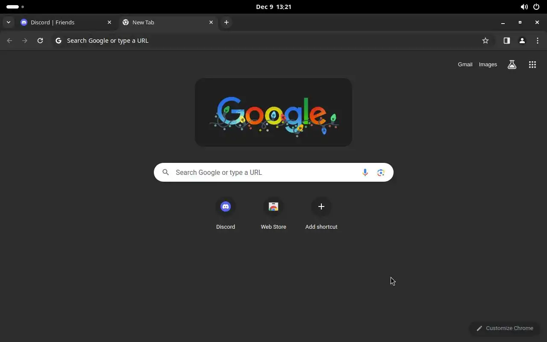
Task: Click the Google holiday lights doodle
Action: [x=273, y=112]
